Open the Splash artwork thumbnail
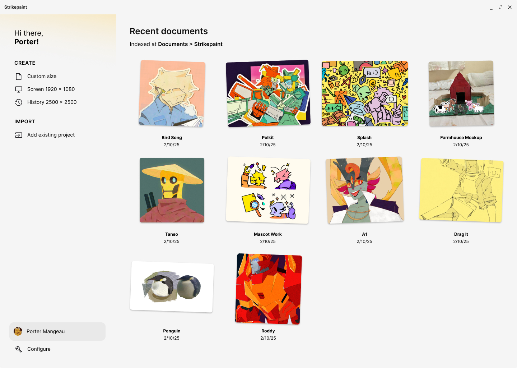Image resolution: width=517 pixels, height=368 pixels. pos(364,93)
